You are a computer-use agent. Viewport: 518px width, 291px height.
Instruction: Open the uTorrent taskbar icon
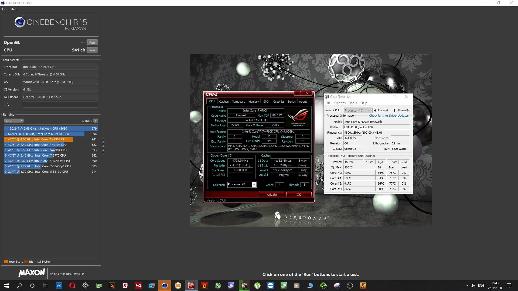257,286
